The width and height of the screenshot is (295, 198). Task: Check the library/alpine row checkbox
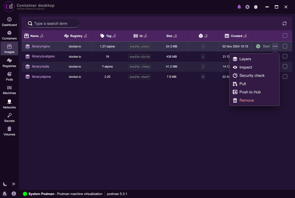(x=285, y=77)
